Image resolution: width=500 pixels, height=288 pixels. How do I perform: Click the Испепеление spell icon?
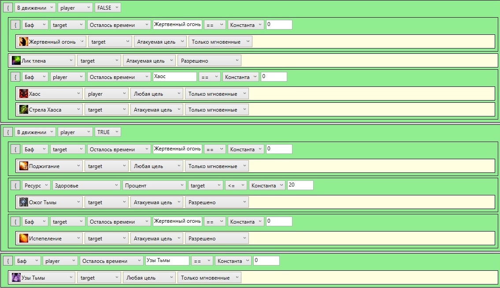click(24, 239)
